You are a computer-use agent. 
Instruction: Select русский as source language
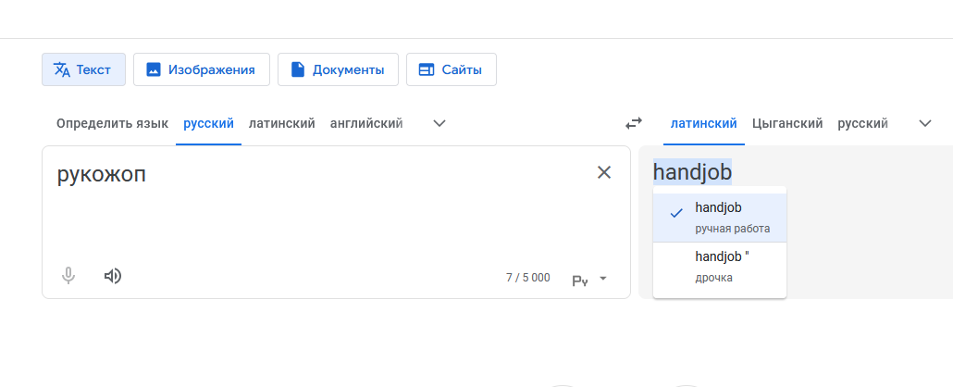[x=208, y=123]
